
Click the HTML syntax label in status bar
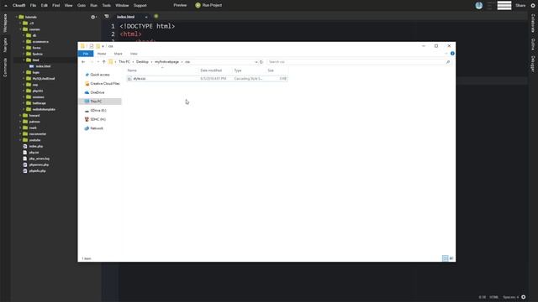493,297
